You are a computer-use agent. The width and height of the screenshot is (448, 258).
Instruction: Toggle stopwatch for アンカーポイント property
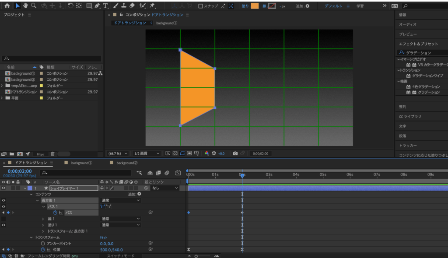click(43, 243)
